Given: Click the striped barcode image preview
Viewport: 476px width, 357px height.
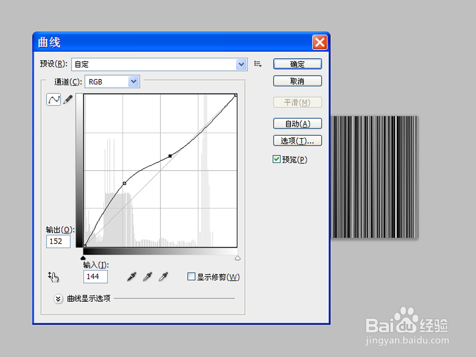Looking at the screenshot, I should 375,177.
